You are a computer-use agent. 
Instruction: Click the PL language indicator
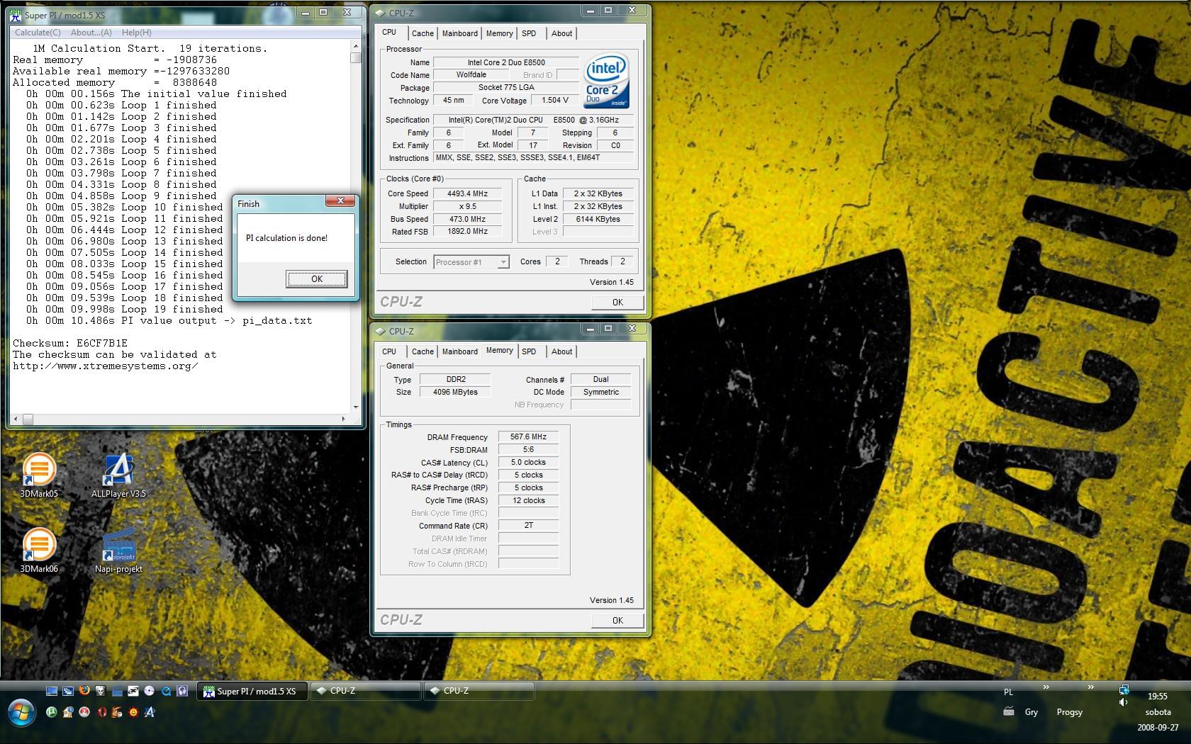click(1008, 692)
